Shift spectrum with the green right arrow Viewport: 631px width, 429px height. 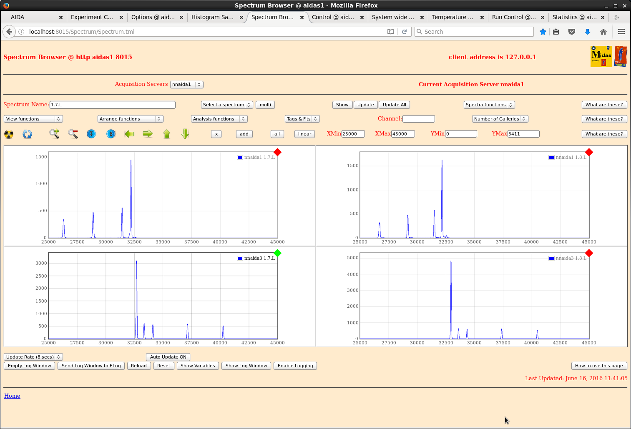tap(148, 134)
